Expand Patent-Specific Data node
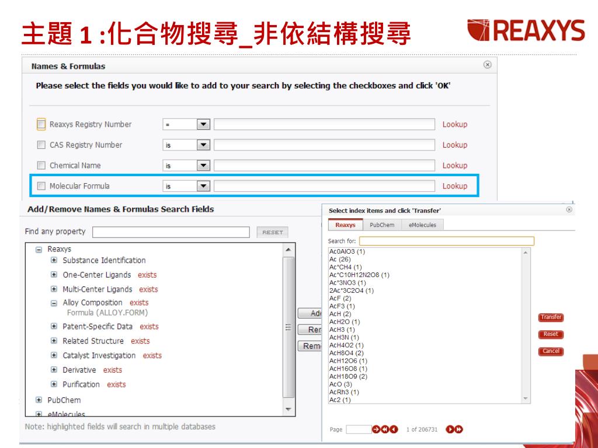 (x=54, y=327)
